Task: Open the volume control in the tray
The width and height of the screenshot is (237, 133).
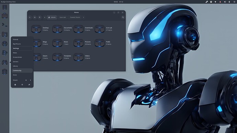Action: point(225,2)
